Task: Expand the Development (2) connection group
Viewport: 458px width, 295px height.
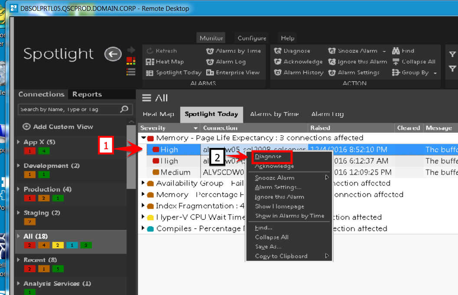Action: click(18, 166)
